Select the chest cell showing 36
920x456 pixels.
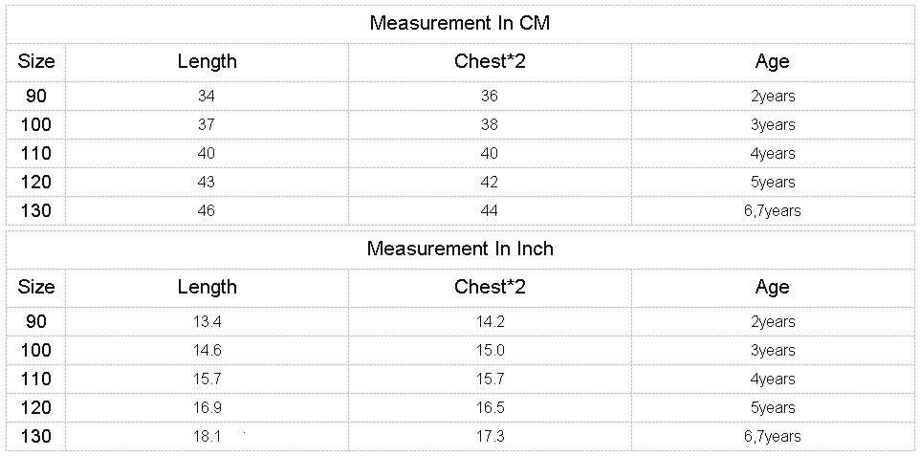(490, 96)
